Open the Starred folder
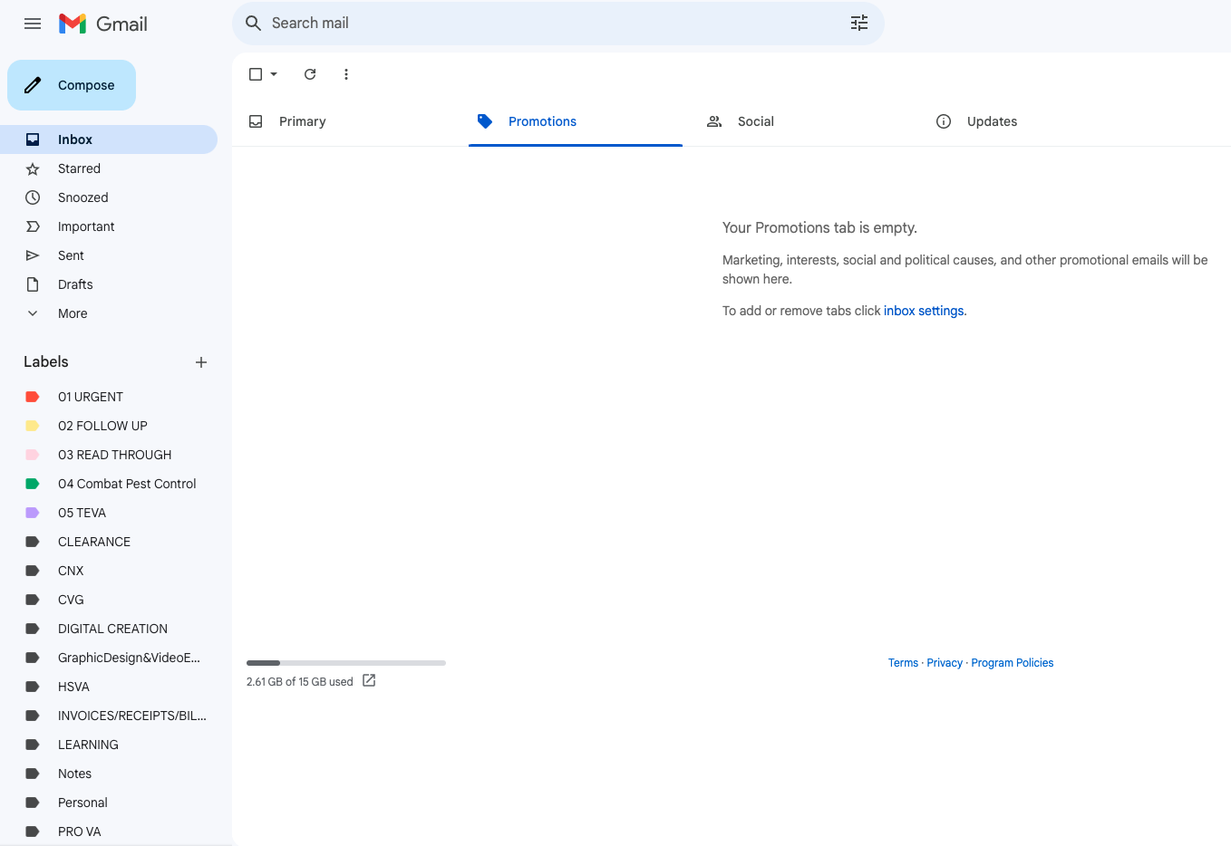The image size is (1231, 846). tap(79, 168)
